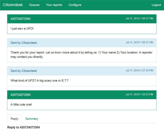Screen dimensions: 164x129
Task: Click the Logout link
Action: pos(156,5)
